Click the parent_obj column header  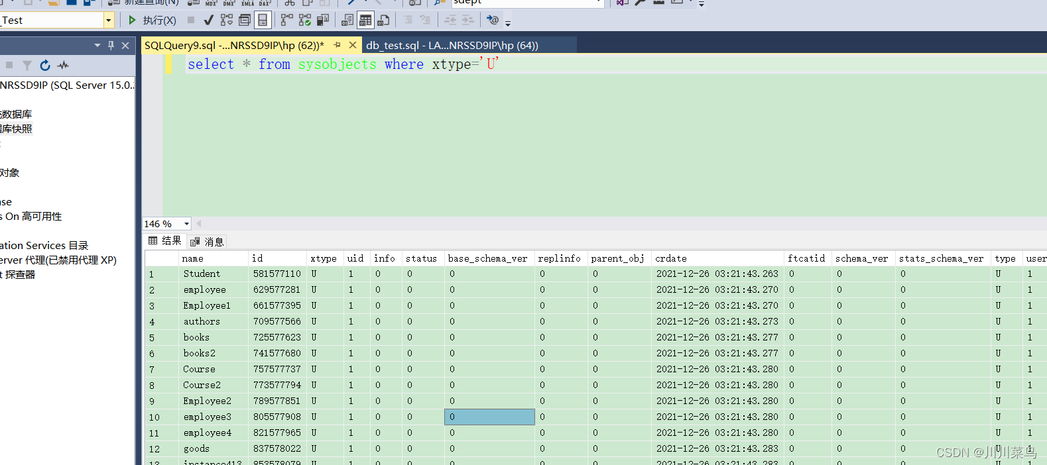(x=619, y=258)
